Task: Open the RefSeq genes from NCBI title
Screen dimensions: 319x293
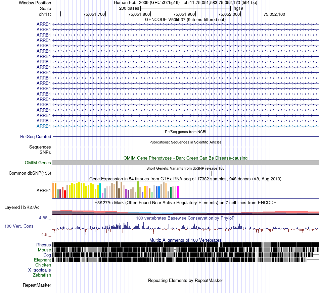Action: [x=185, y=132]
